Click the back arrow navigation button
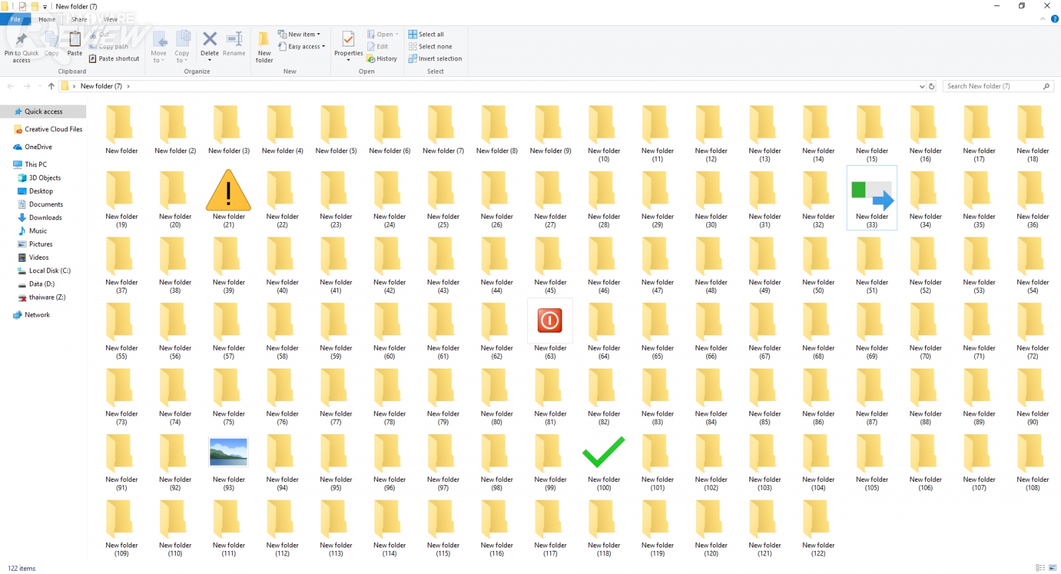The height and width of the screenshot is (574, 1061). tap(11, 86)
